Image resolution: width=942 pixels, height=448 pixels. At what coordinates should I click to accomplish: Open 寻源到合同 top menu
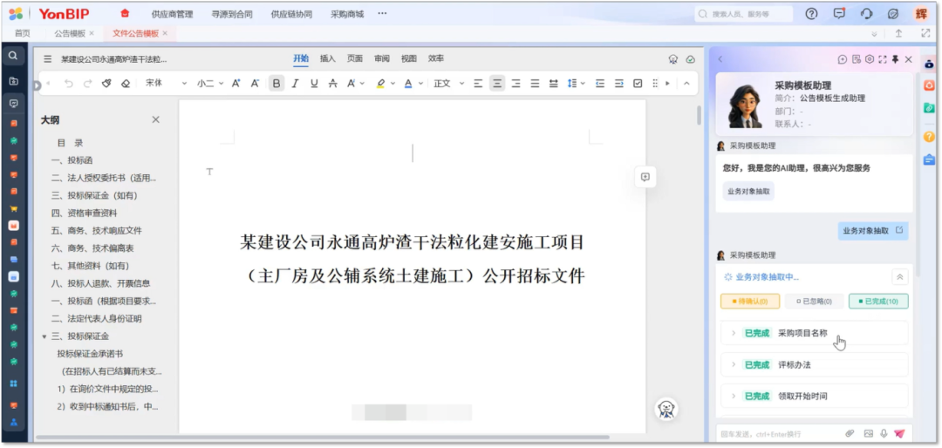(x=232, y=14)
